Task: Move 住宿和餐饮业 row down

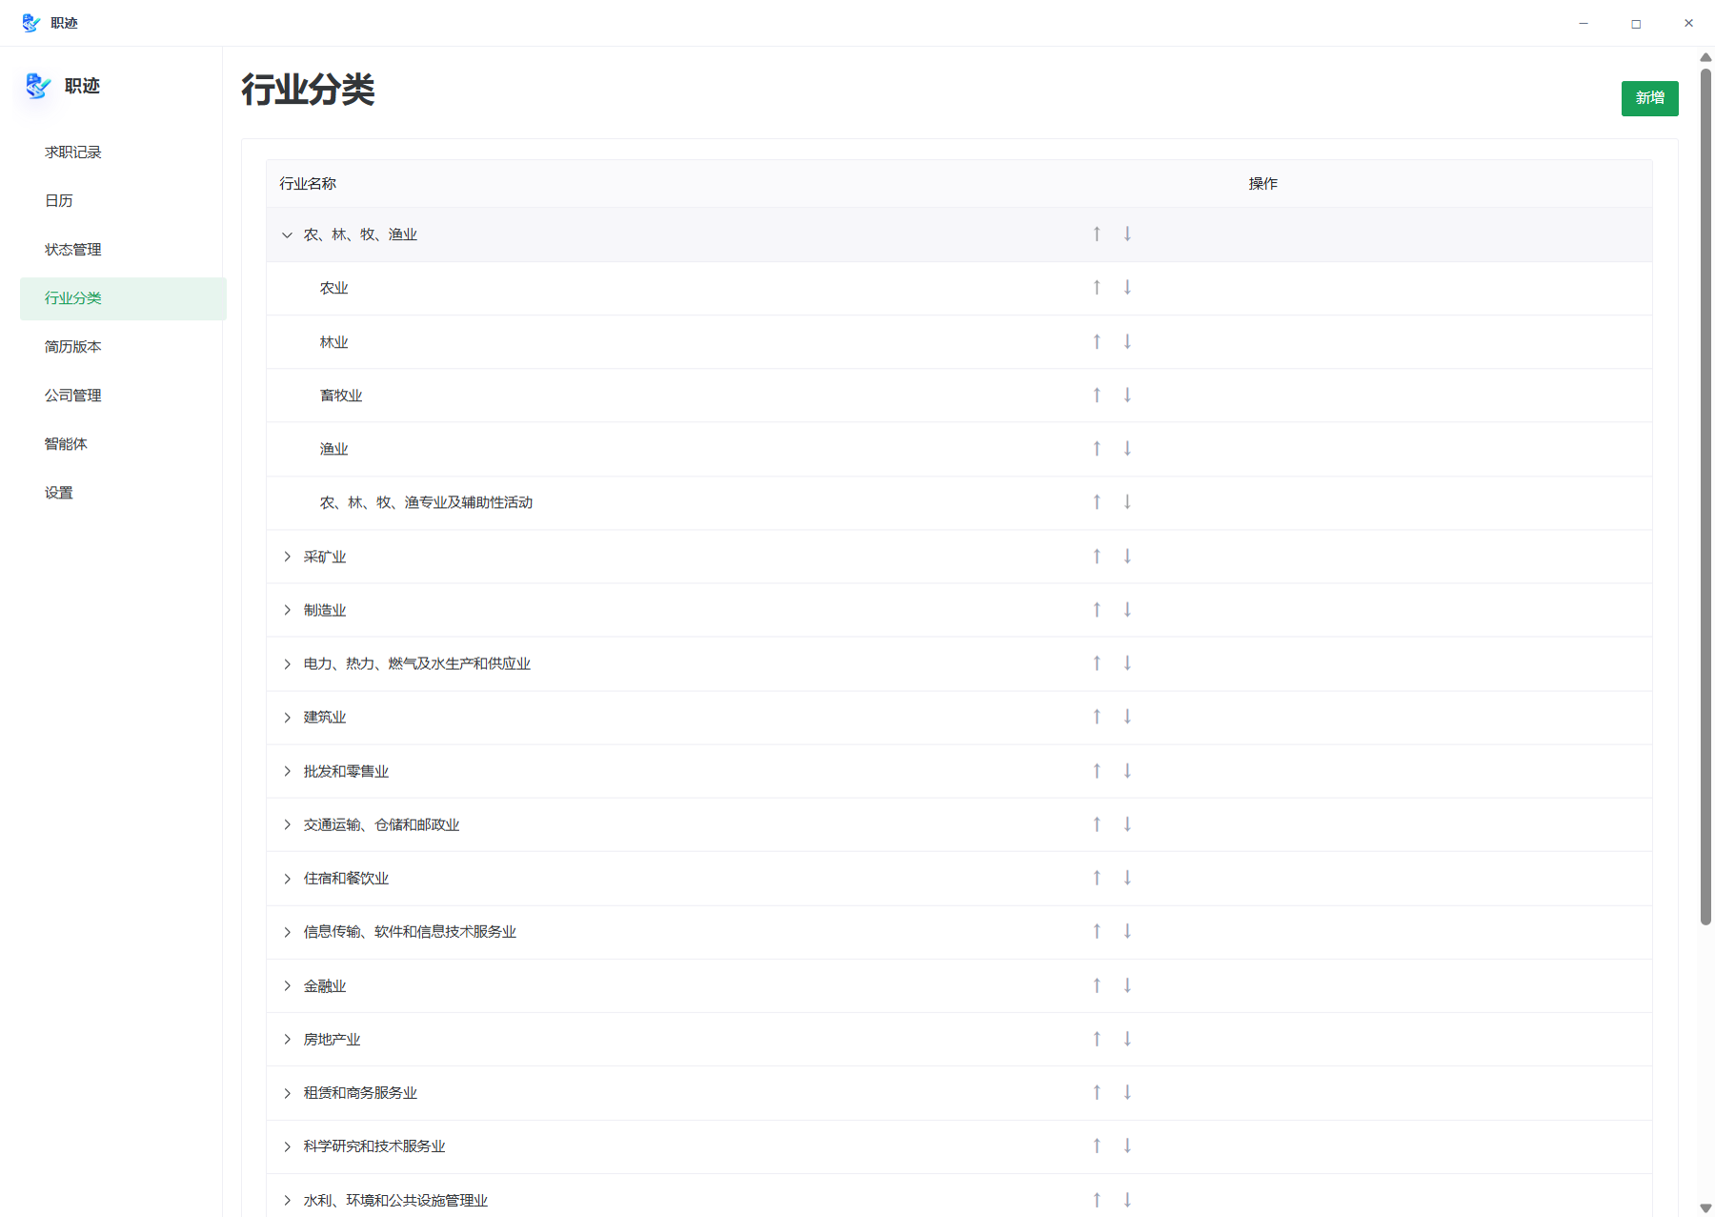Action: tap(1127, 879)
